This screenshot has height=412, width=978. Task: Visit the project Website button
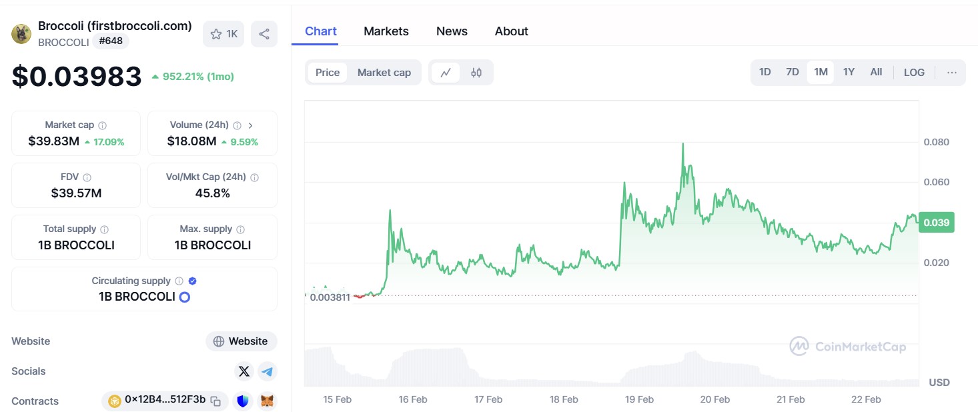click(241, 341)
